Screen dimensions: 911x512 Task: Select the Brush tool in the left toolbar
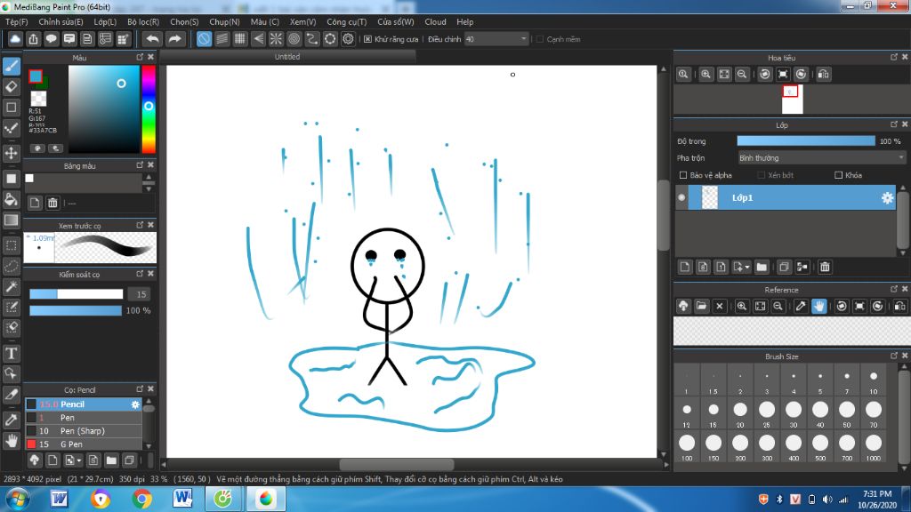[x=12, y=66]
